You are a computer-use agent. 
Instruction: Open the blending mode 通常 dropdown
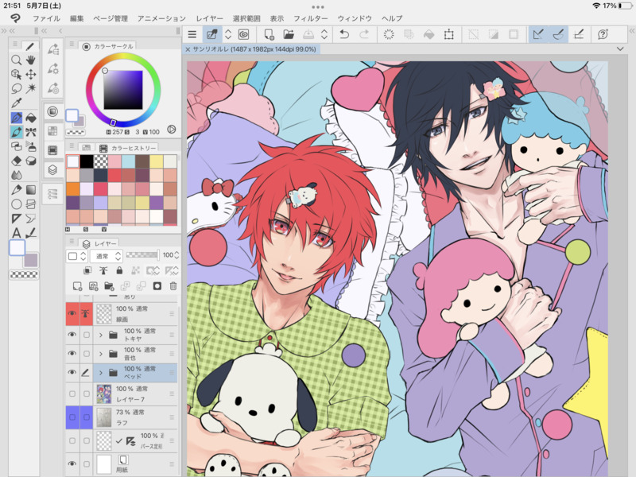[x=106, y=256]
